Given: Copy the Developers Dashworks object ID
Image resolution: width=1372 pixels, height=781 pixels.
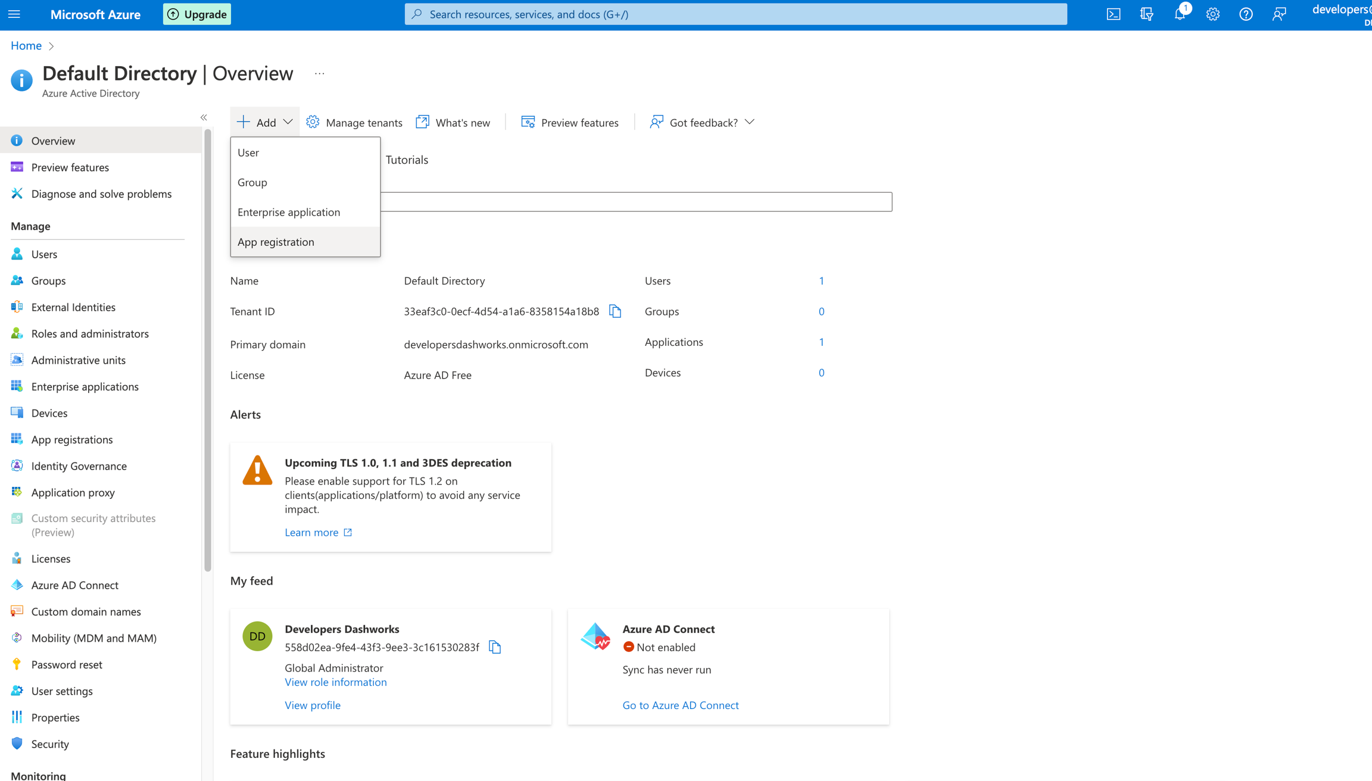Looking at the screenshot, I should pyautogui.click(x=495, y=647).
